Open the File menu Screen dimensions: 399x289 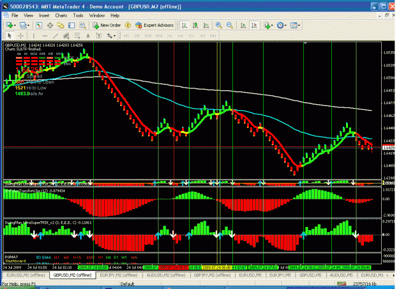[x=15, y=15]
